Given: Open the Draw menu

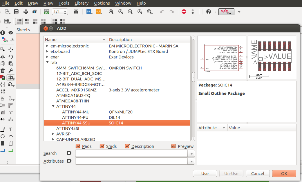Looking at the screenshot, I should click(x=33, y=3).
